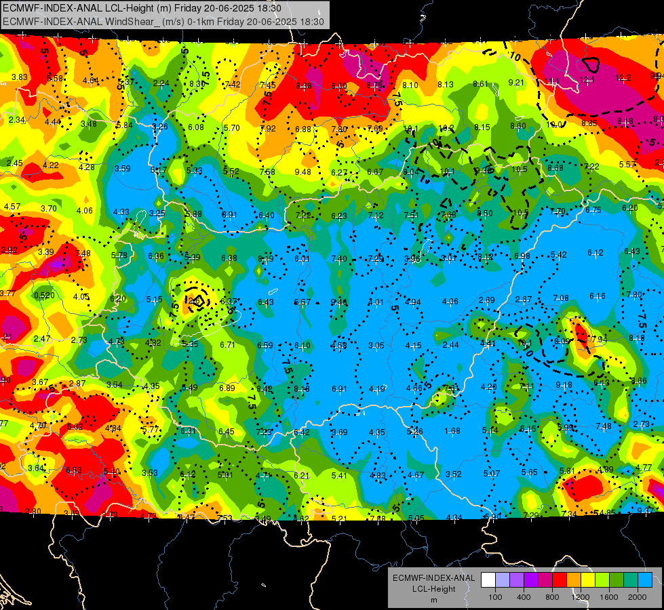Click the wind shear value 9.18
The image size is (664, 610).
[564, 385]
